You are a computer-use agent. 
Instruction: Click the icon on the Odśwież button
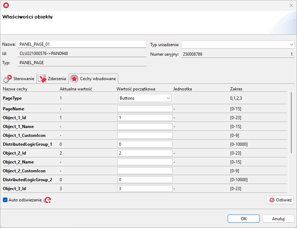point(271,200)
